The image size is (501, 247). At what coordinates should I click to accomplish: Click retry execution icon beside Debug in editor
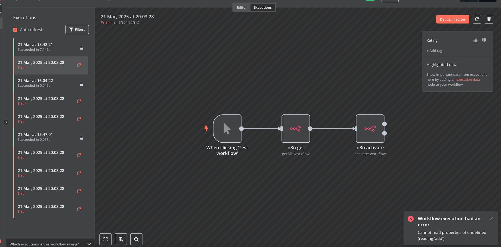pyautogui.click(x=477, y=19)
